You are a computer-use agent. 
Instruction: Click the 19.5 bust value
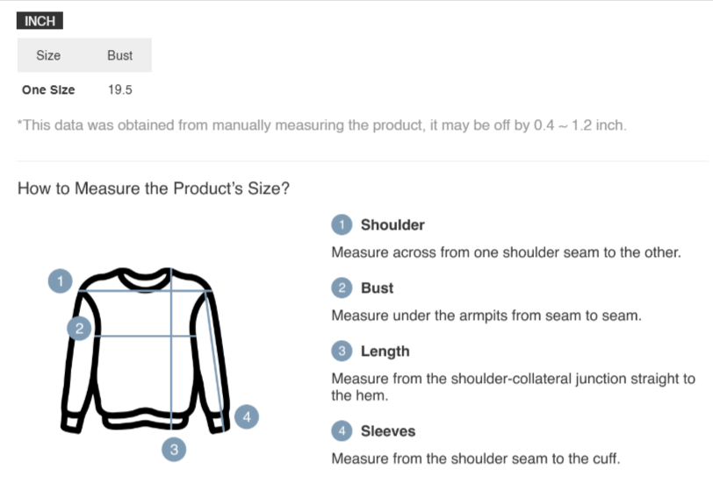tap(120, 89)
